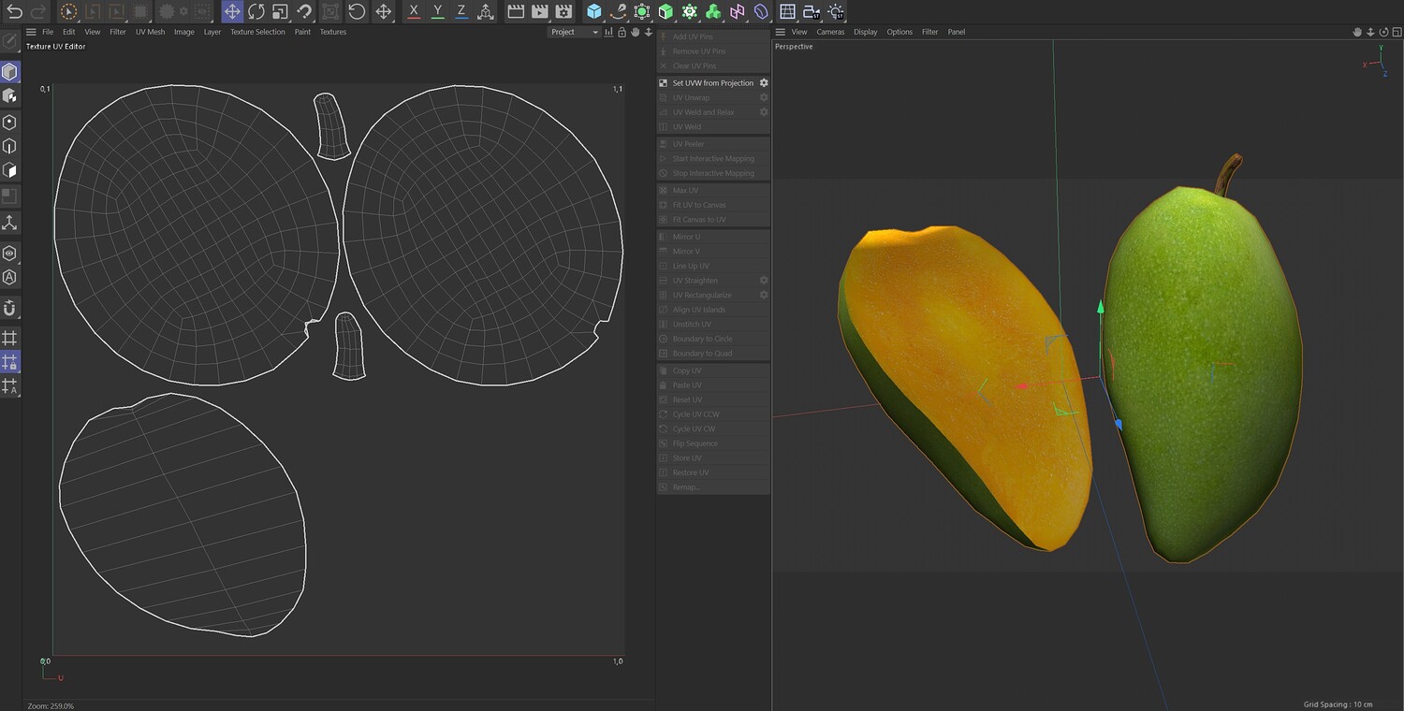
Task: Open the Texture Selection menu
Action: [257, 32]
